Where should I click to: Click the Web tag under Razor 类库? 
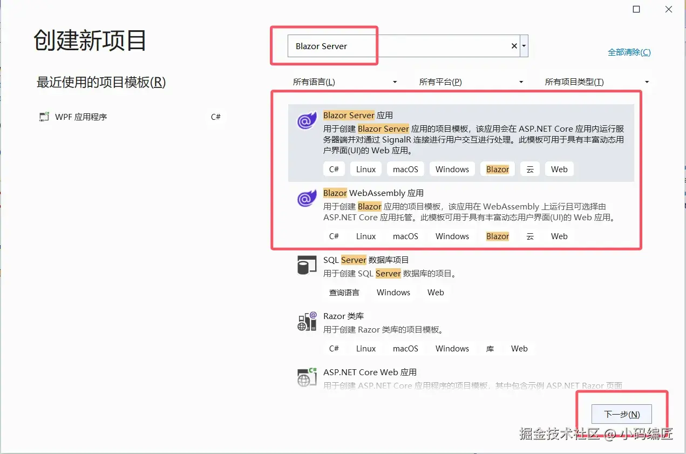click(519, 348)
